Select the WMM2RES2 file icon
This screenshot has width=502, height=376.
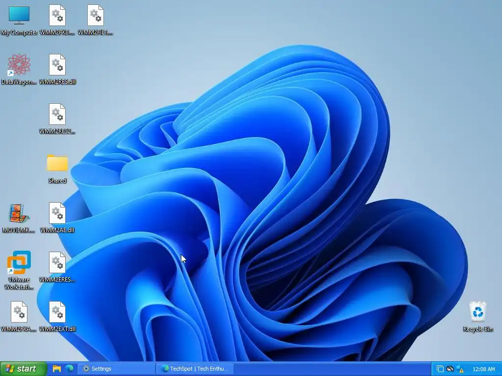point(57,118)
